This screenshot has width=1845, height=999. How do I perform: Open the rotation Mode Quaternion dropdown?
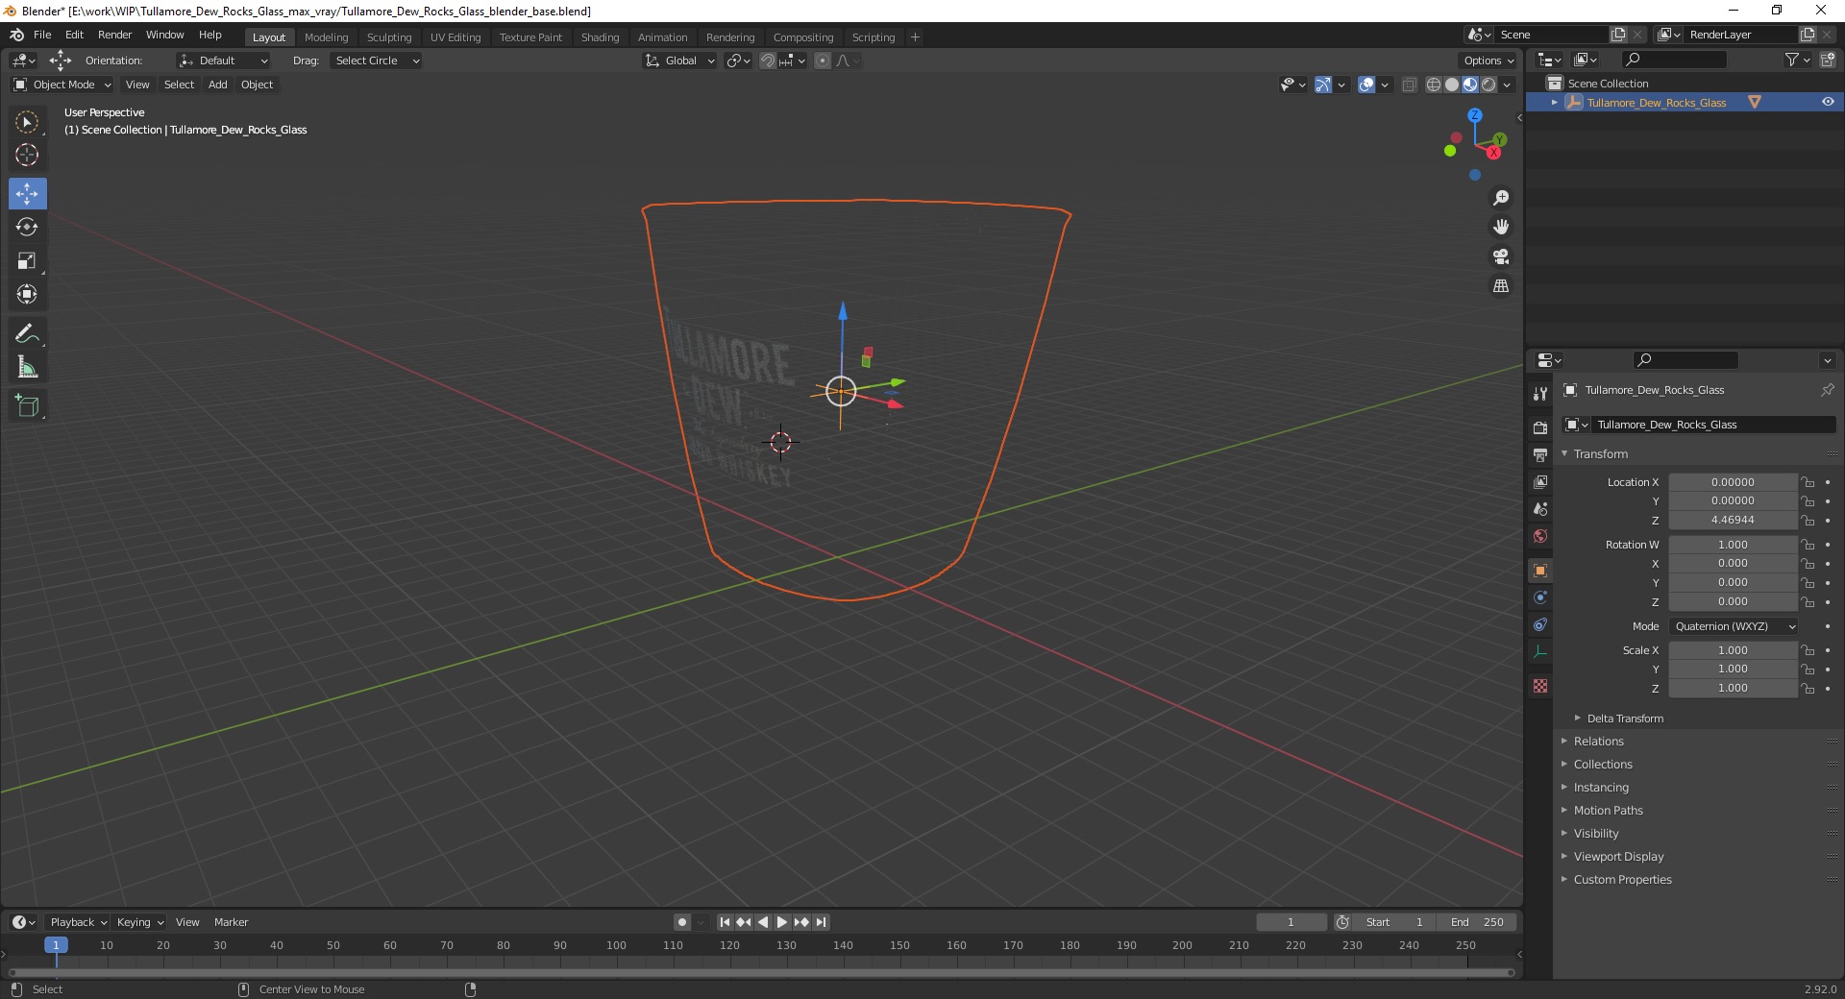pos(1734,626)
